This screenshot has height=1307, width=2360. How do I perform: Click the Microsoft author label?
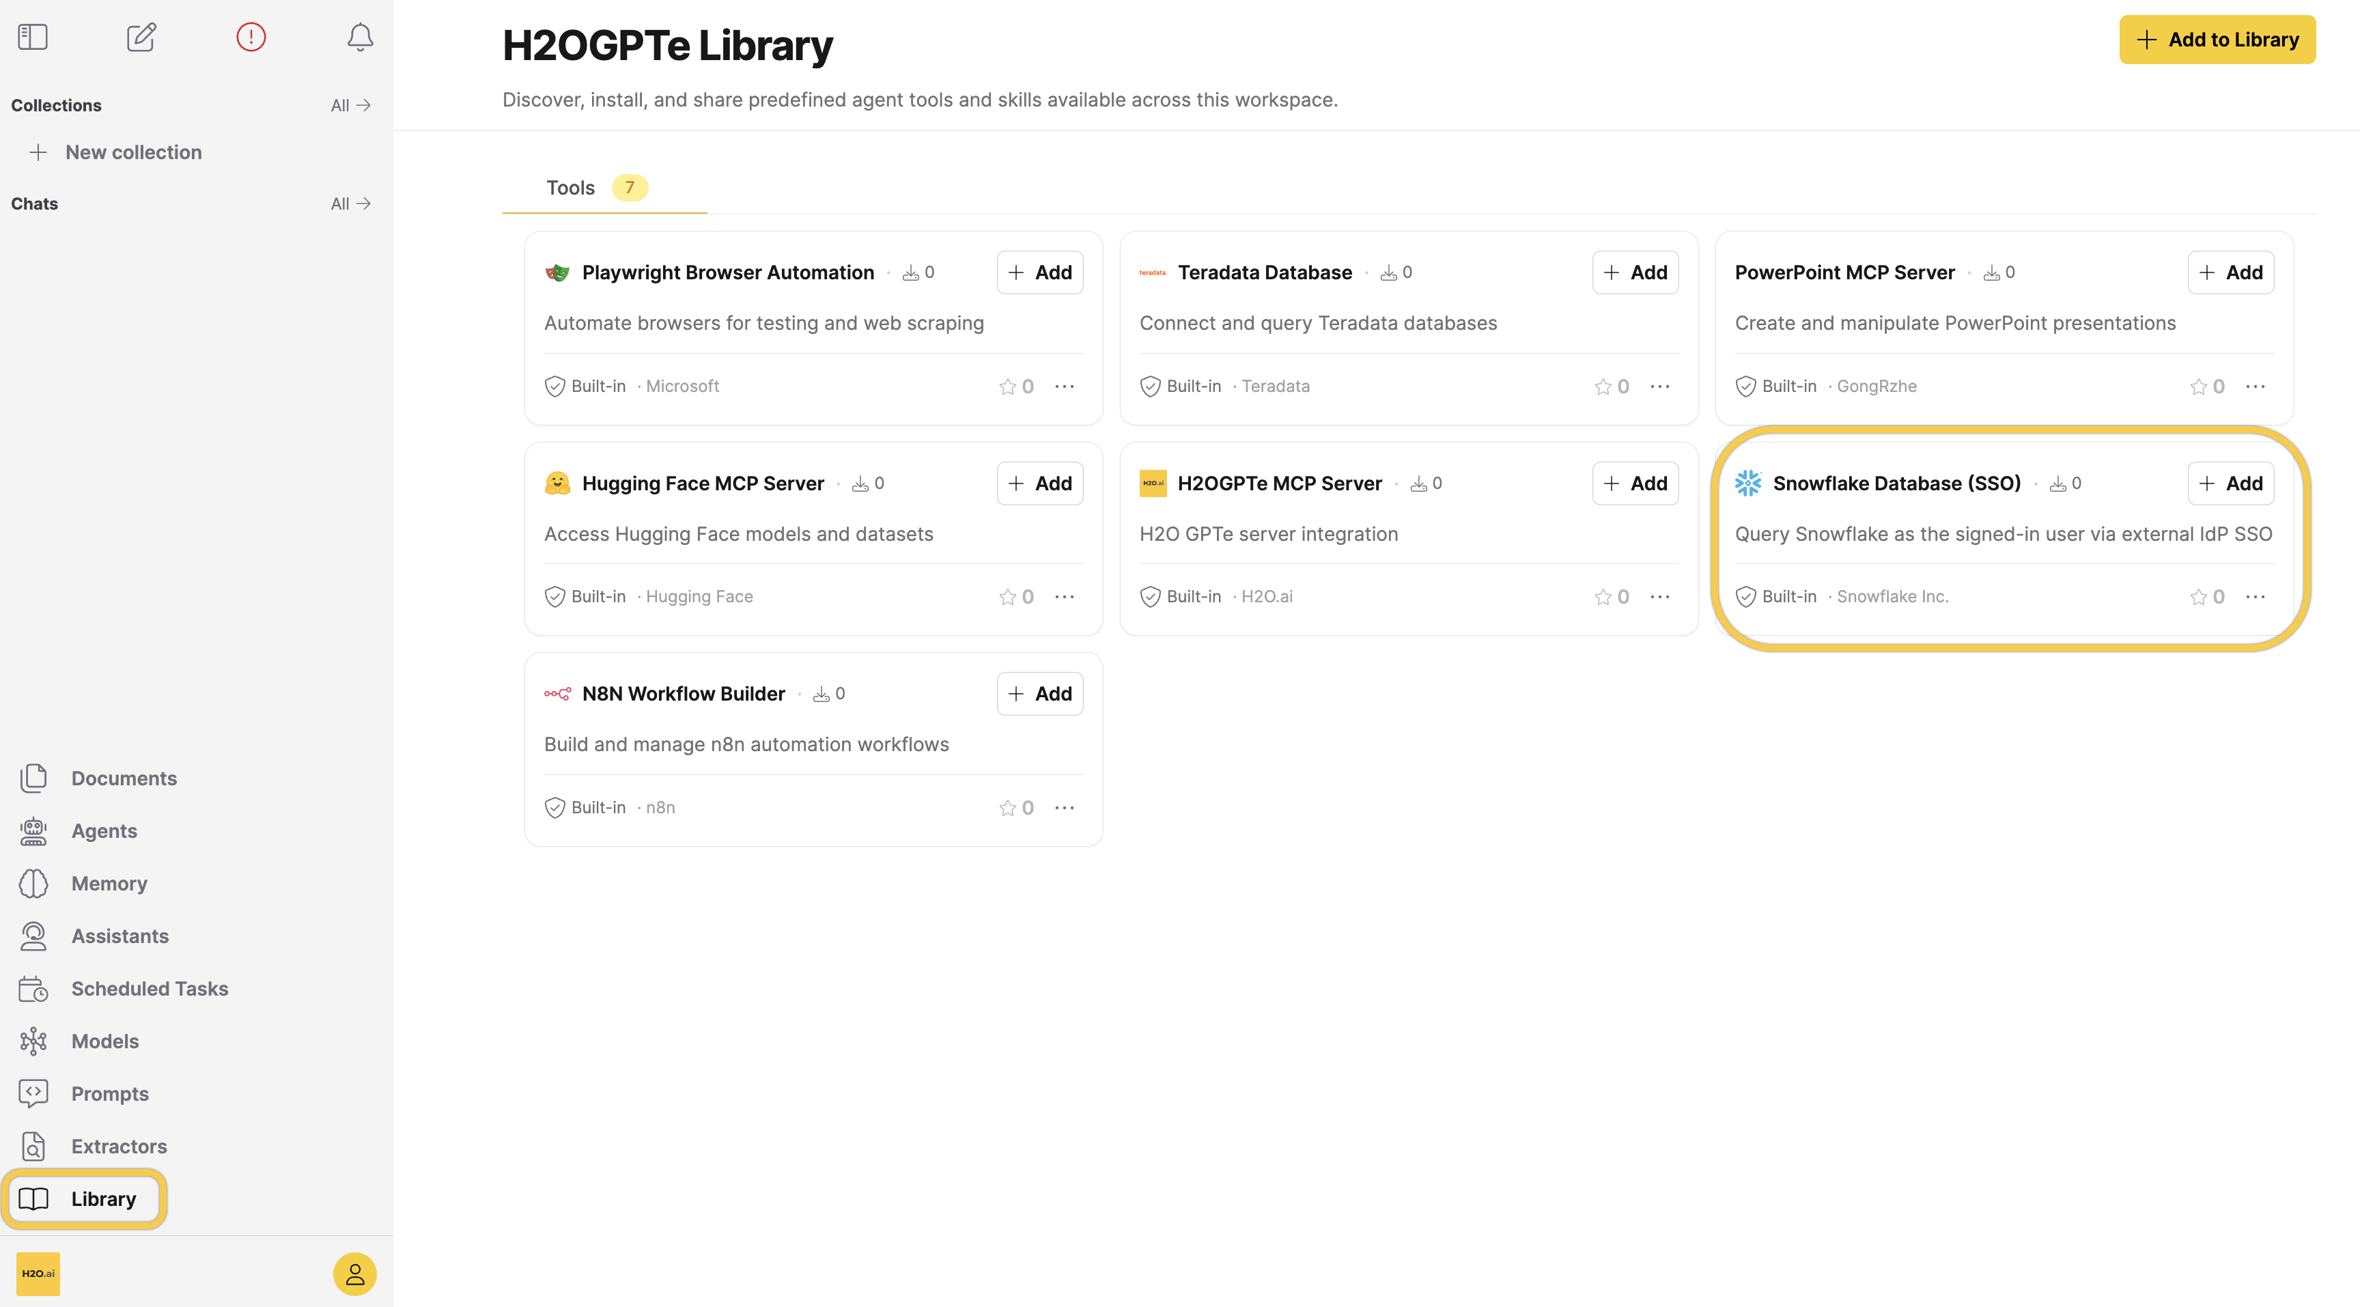683,387
